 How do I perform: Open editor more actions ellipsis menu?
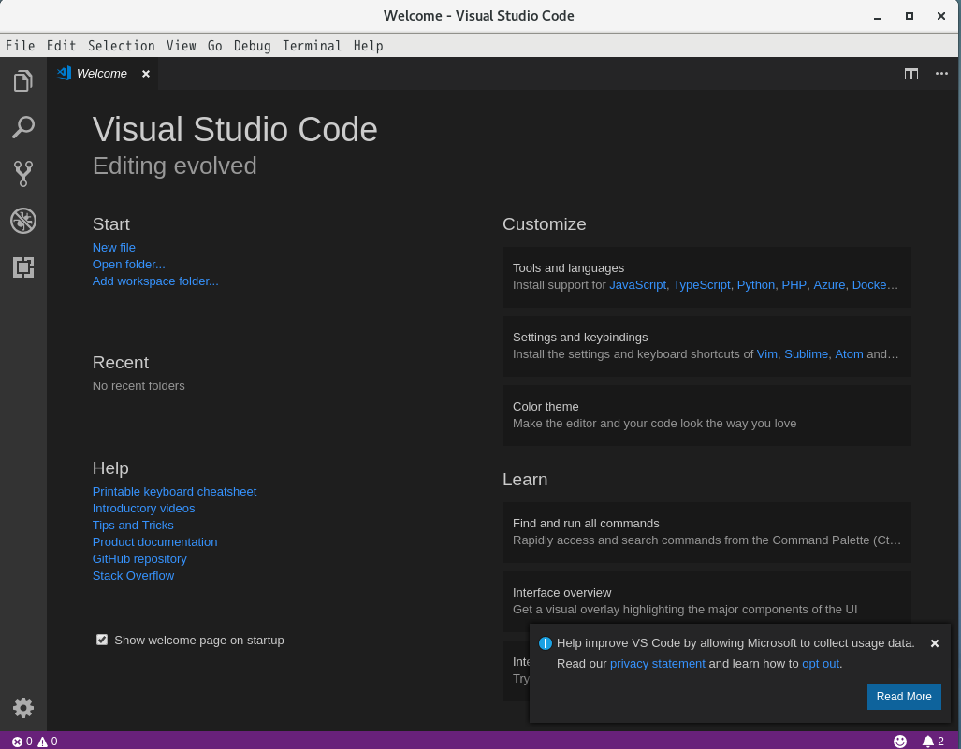coord(940,73)
